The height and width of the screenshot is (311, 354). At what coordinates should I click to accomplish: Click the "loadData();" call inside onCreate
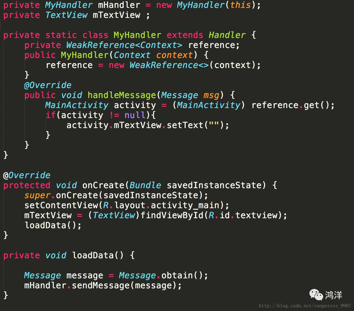[53, 225]
